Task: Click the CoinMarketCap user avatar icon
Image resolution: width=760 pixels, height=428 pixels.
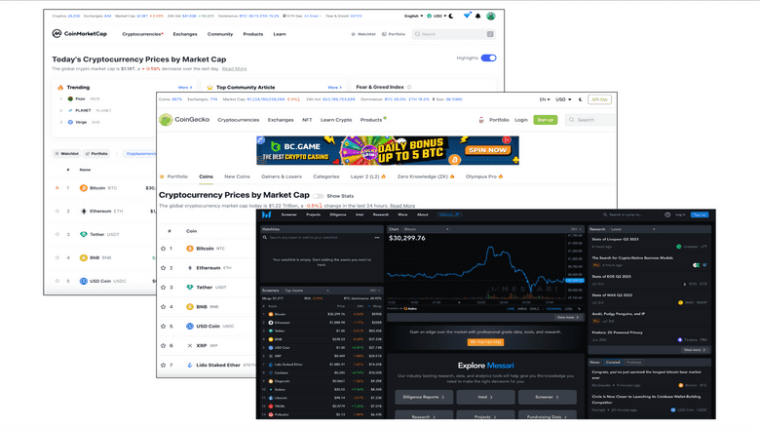Action: (491, 16)
